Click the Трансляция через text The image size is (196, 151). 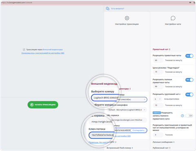tap(34, 50)
